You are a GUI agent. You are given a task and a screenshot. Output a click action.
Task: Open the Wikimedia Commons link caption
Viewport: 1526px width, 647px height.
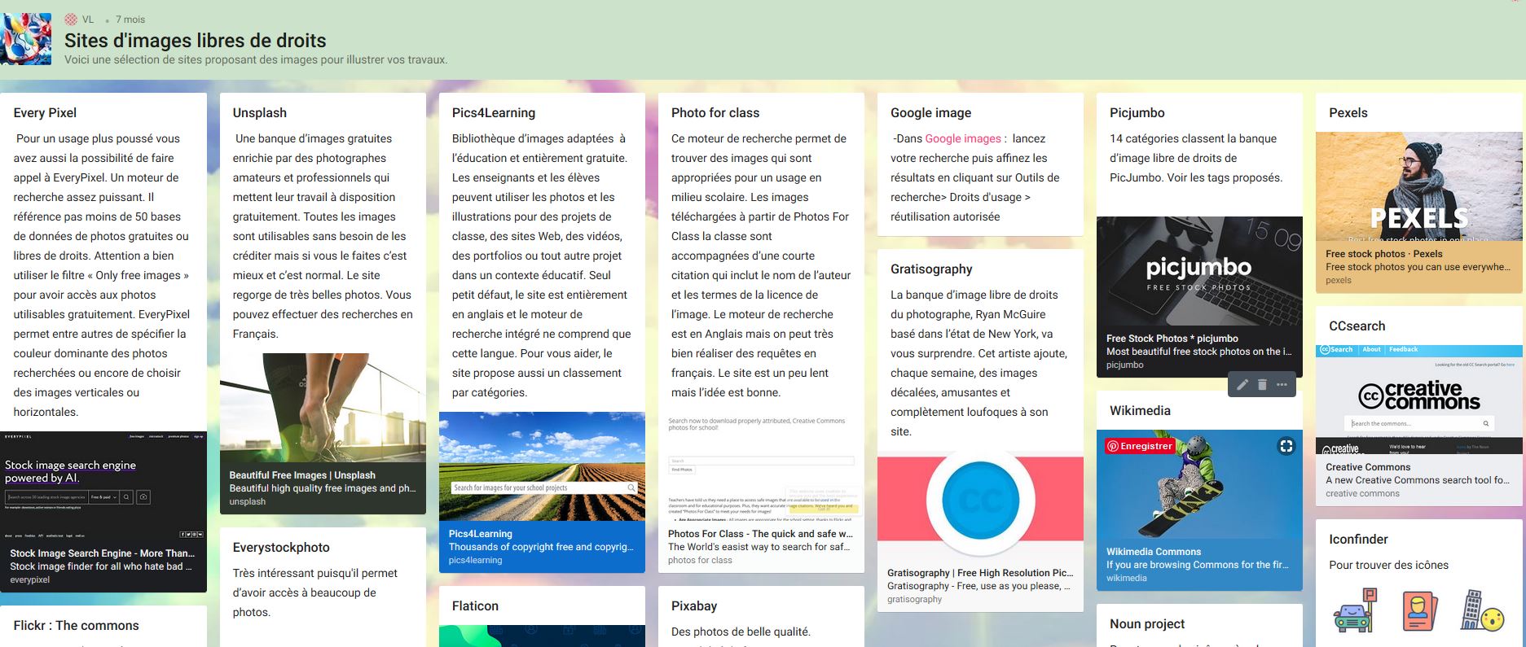tap(1154, 552)
